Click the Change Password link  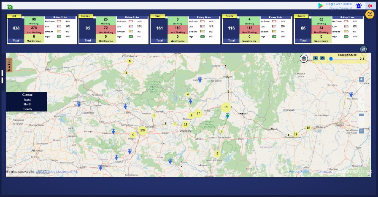click(340, 8)
